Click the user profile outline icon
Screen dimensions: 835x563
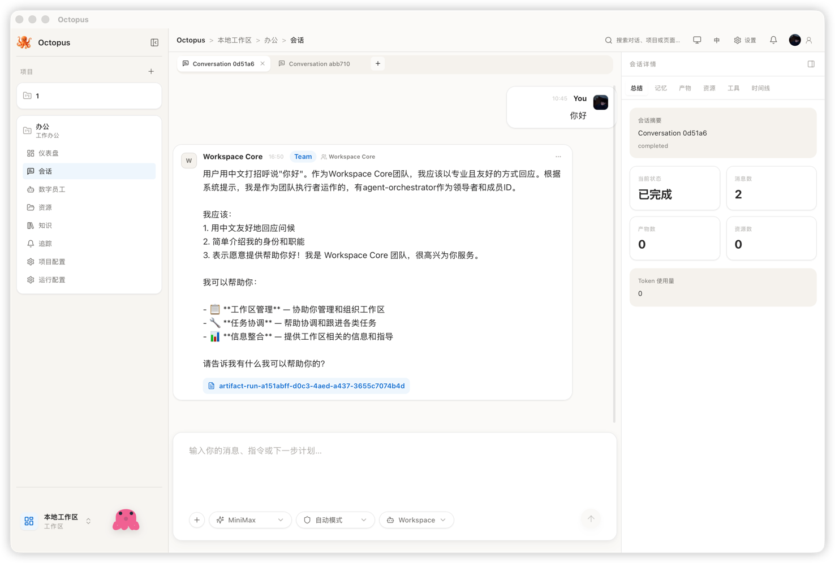point(809,40)
